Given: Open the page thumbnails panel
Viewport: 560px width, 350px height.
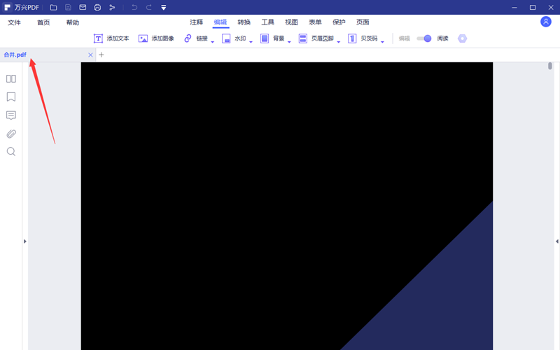Looking at the screenshot, I should (11, 78).
